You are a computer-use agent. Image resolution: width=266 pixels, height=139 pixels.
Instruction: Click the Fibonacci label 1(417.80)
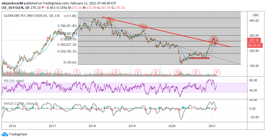point(70,16)
